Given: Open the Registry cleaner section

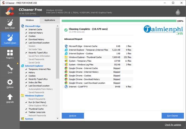Looking at the screenshot, I should (10, 54).
